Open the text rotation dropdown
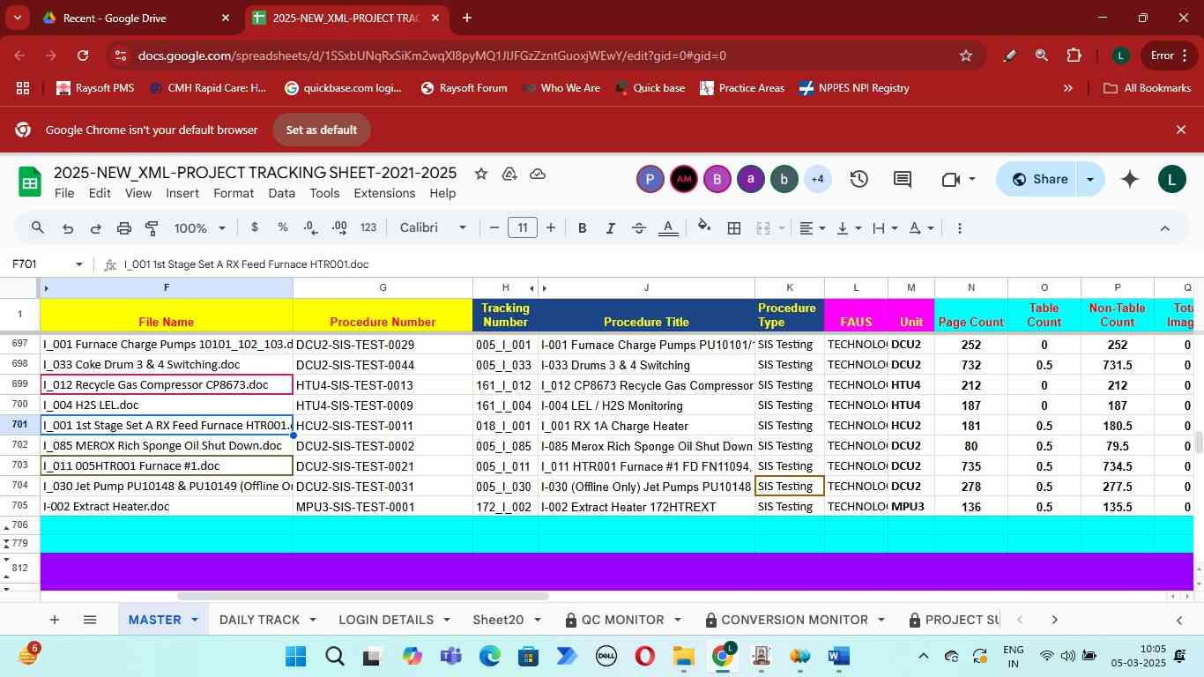 point(921,228)
